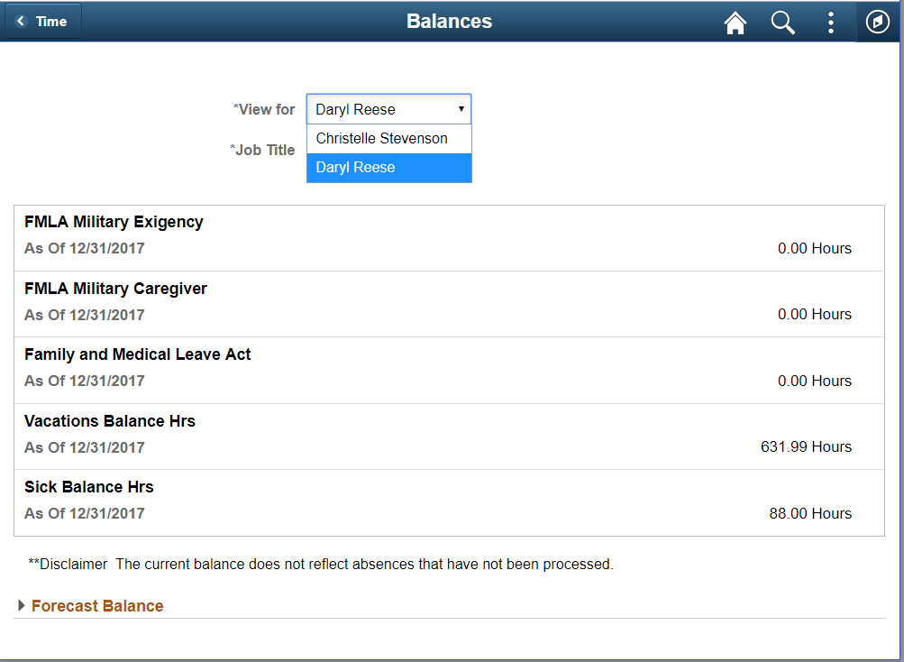Click the Balances title in the header
Image resolution: width=904 pixels, height=662 pixels.
[449, 21]
